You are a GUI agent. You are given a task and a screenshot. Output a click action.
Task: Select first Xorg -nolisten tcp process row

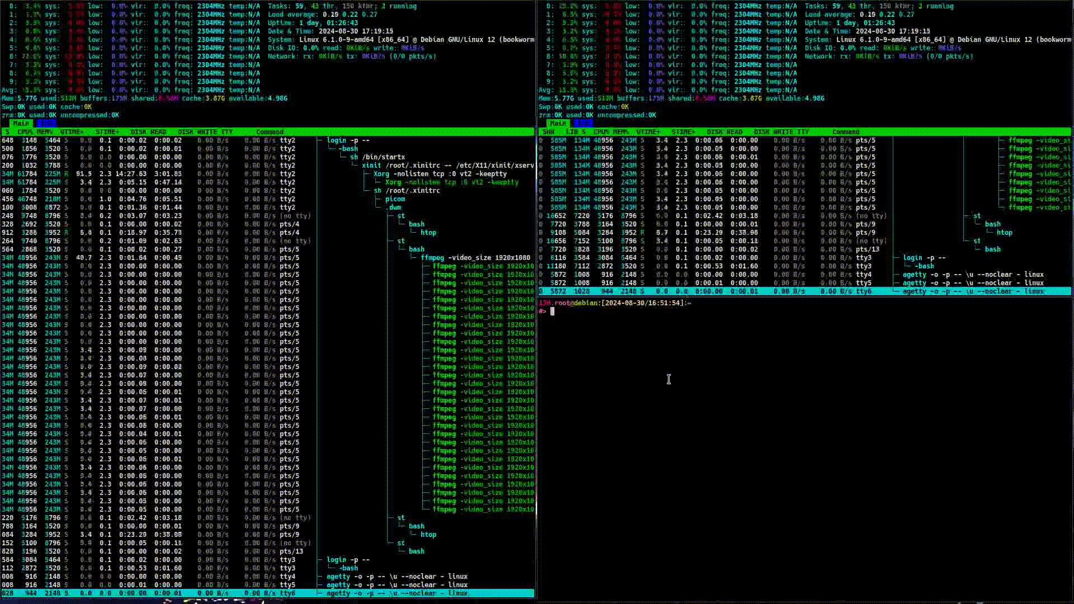[439, 174]
